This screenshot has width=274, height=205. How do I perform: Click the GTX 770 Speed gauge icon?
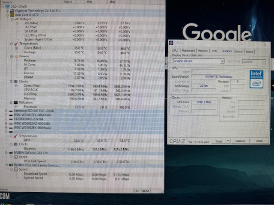click(x=16, y=157)
